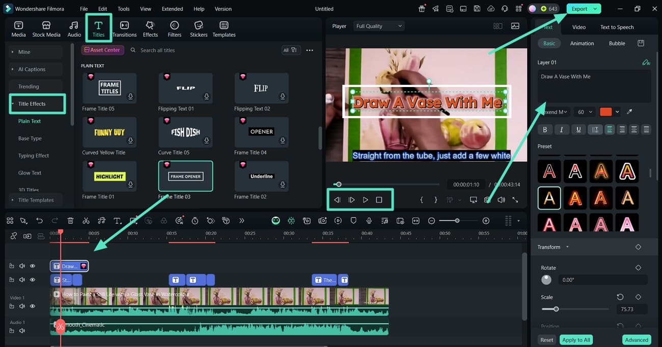Viewport: 662px width, 347px height.
Task: Click the Add Text tool in timeline toolbar
Action: tap(117, 220)
